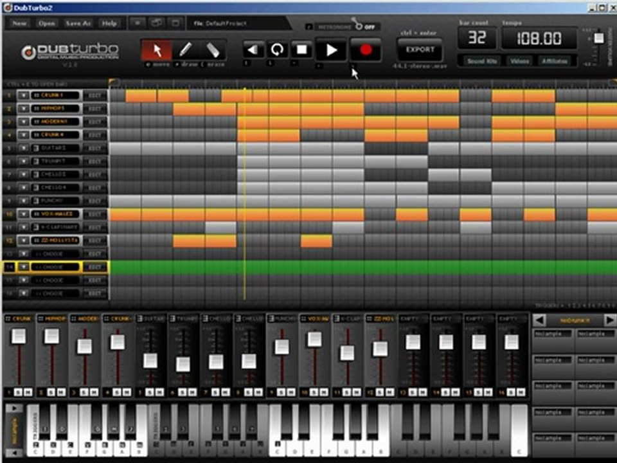Screen dimensions: 617x463
Task: Open the Open menu item
Action: click(x=46, y=23)
